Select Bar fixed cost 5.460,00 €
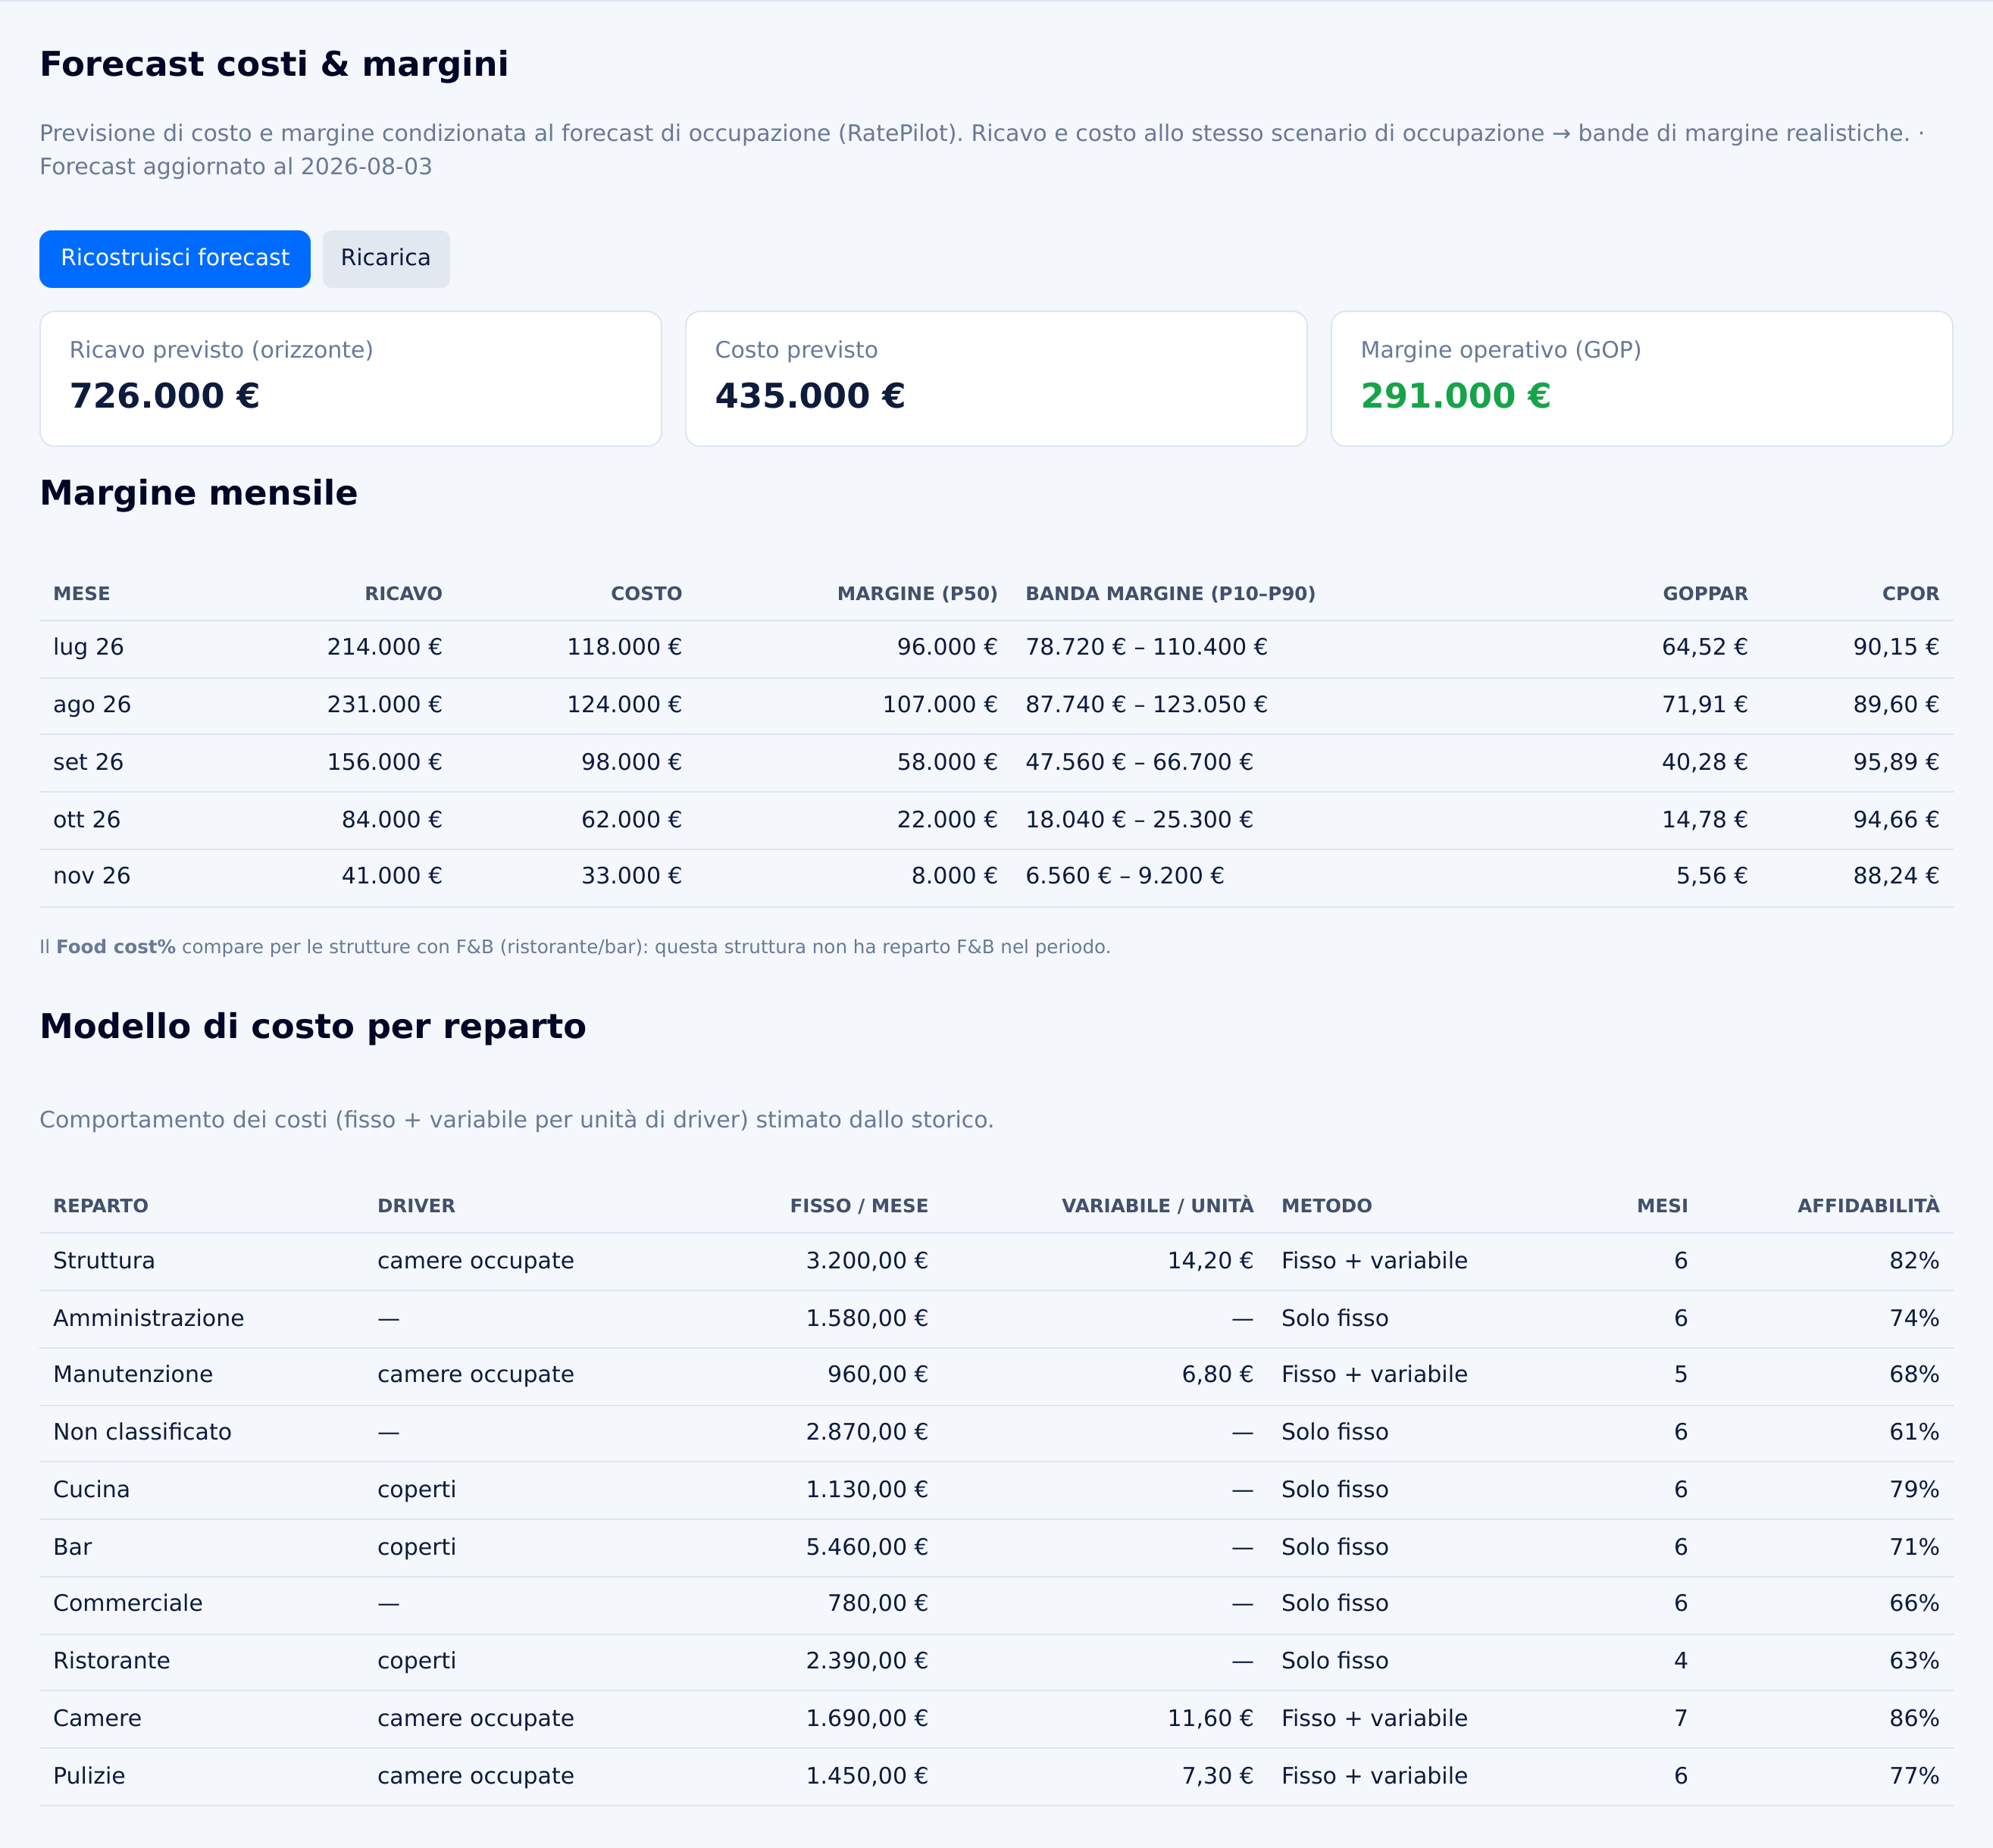The image size is (1993, 1848). pyautogui.click(x=867, y=1547)
